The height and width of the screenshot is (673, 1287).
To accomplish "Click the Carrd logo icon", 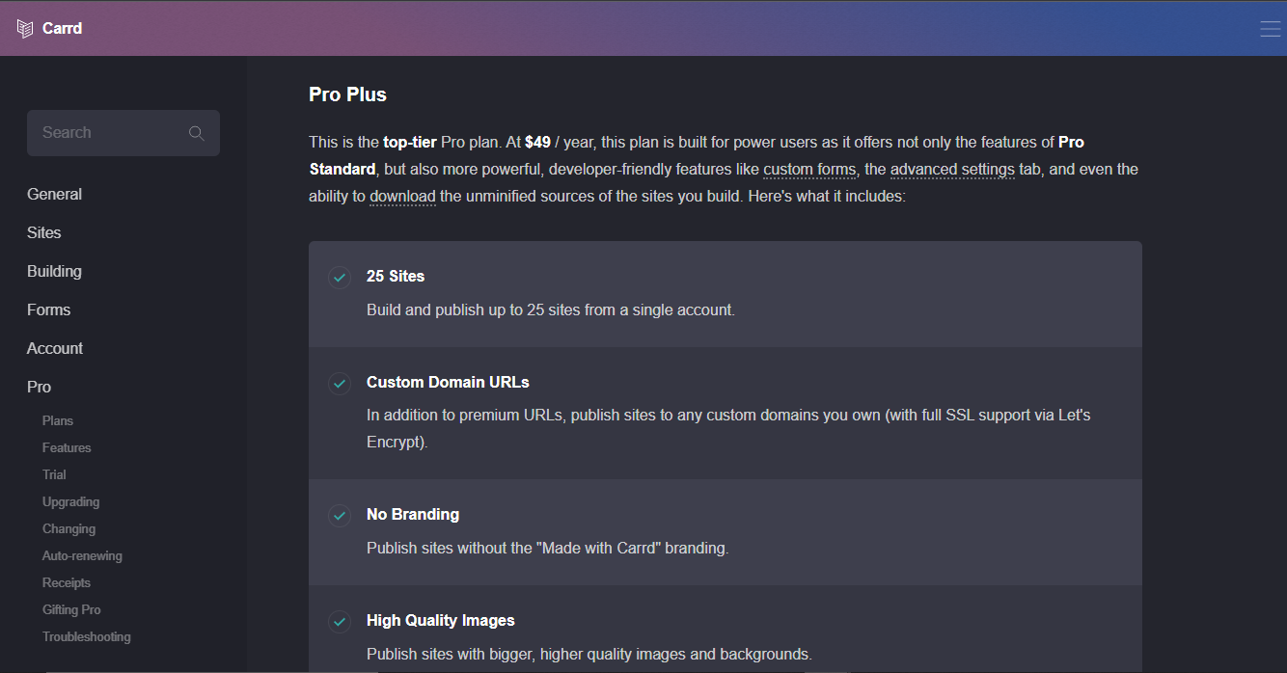I will (25, 28).
